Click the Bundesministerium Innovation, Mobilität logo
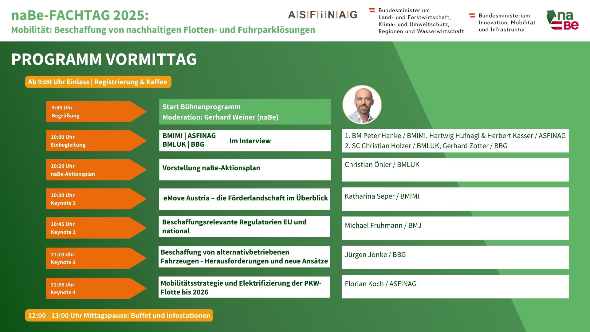This screenshot has width=590, height=332. coord(502,22)
